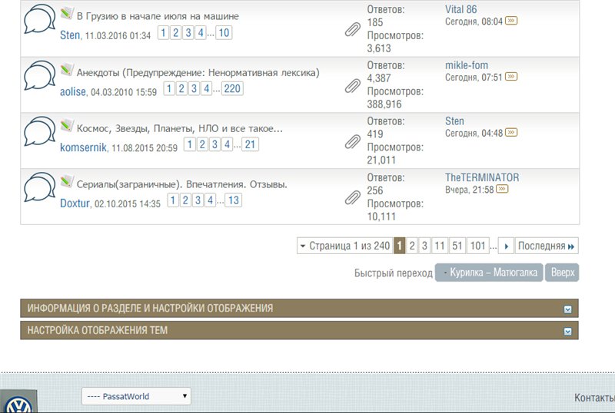Screen dimensions: 615x413
Task: Click the paperclip attachment icon in Сериалы thread
Action: tap(353, 198)
